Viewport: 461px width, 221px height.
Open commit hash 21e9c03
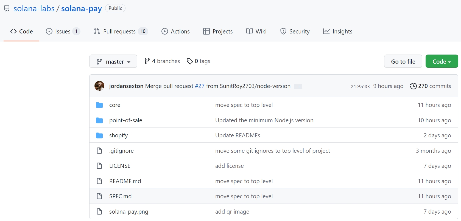click(360, 86)
